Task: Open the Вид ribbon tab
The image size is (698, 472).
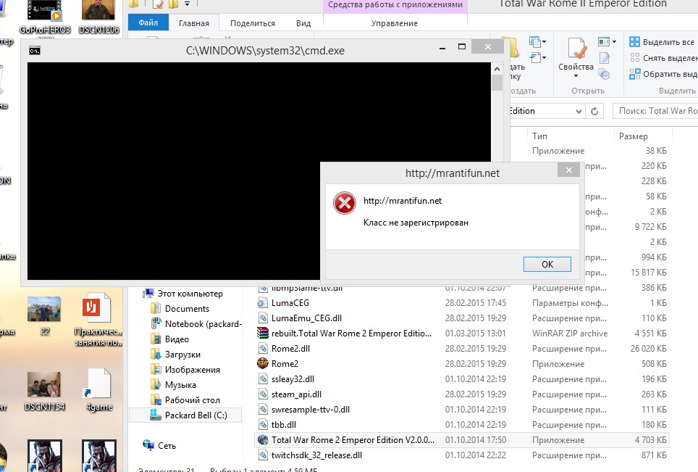Action: (x=303, y=23)
